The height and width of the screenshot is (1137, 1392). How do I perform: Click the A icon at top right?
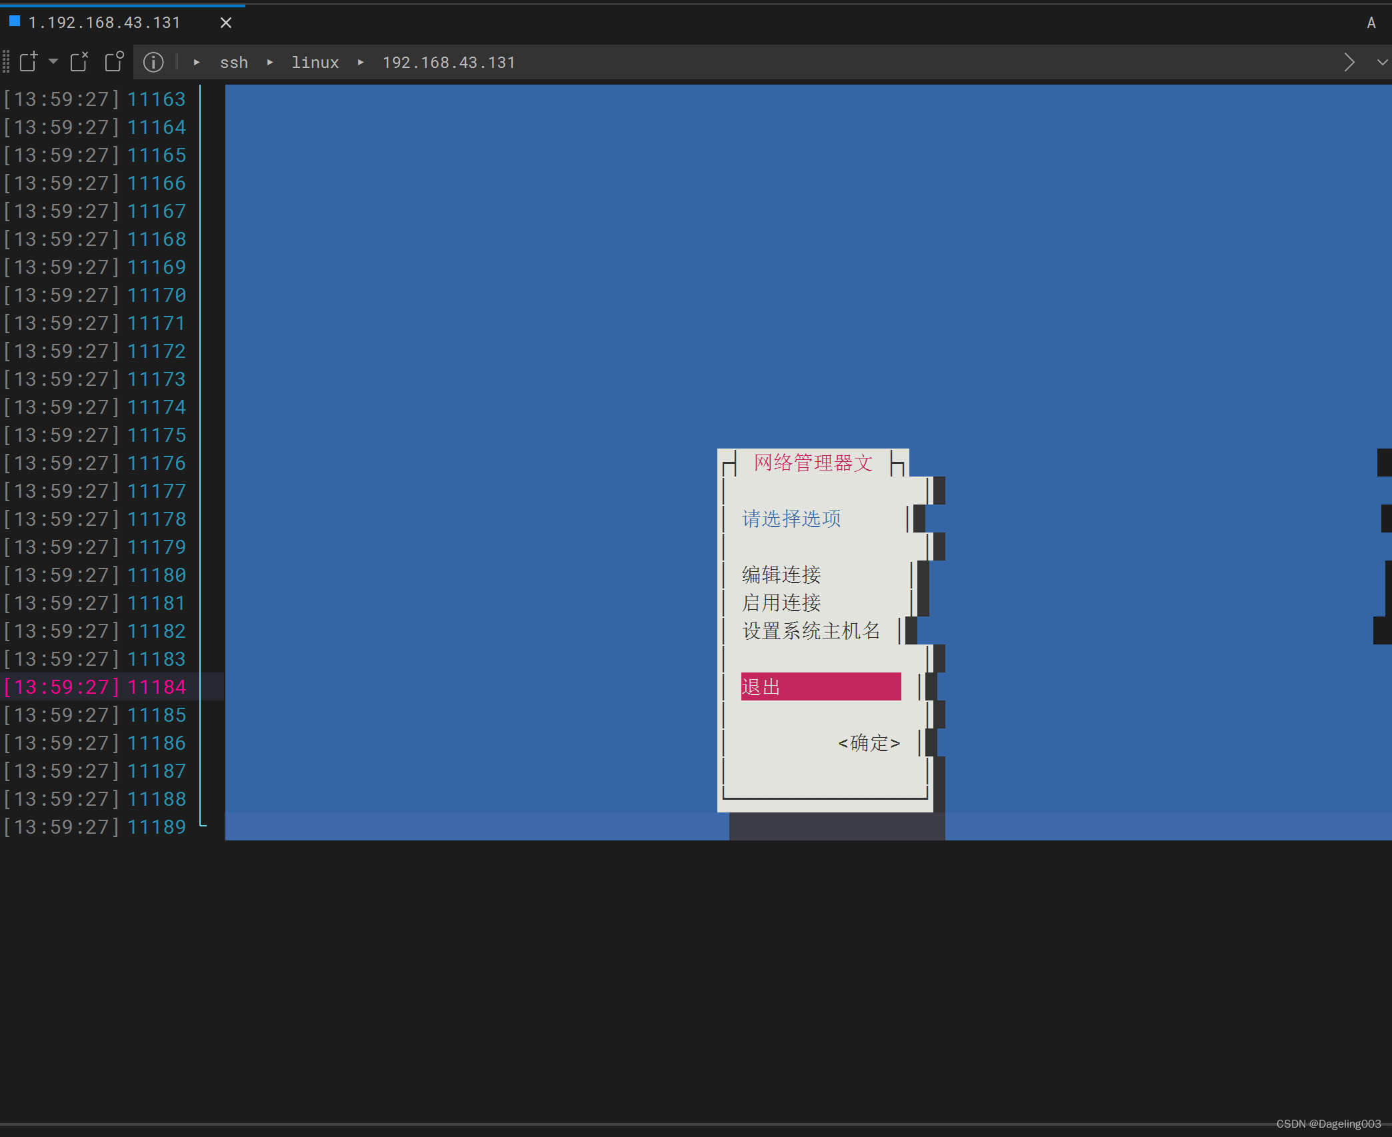(1371, 23)
